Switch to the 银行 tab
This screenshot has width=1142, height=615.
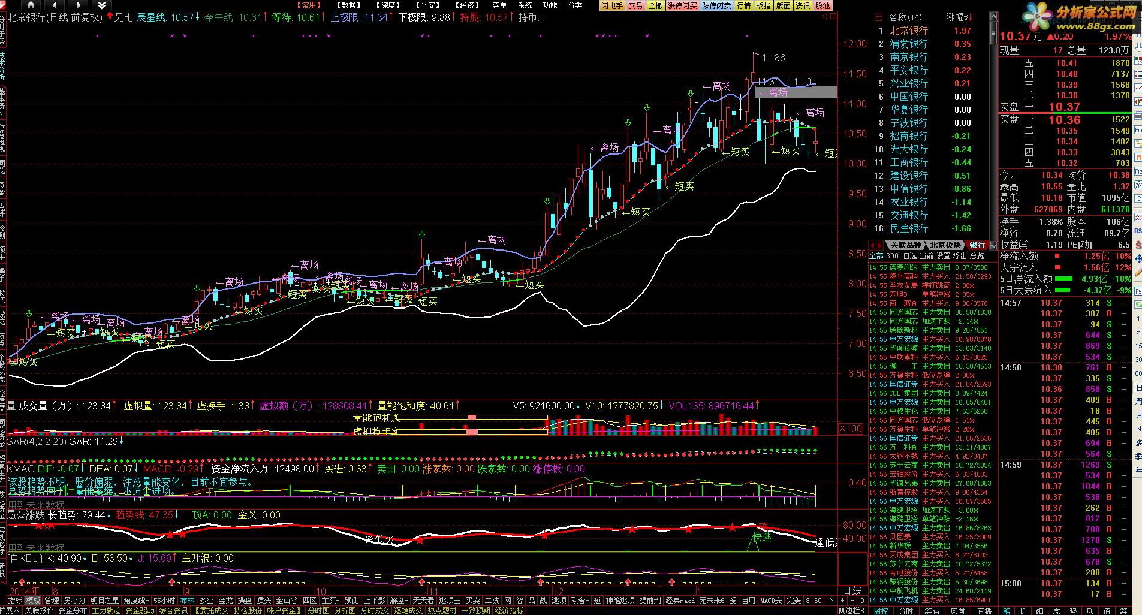977,245
